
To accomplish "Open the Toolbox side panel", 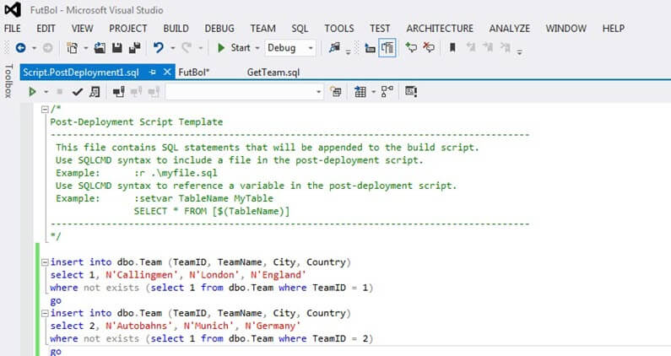I will (x=9, y=82).
